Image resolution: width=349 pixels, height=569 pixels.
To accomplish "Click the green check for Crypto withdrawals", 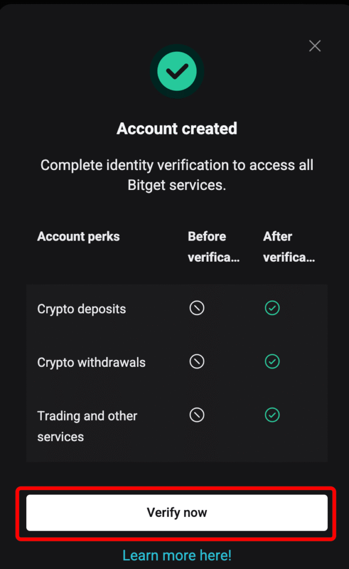I will (x=272, y=362).
